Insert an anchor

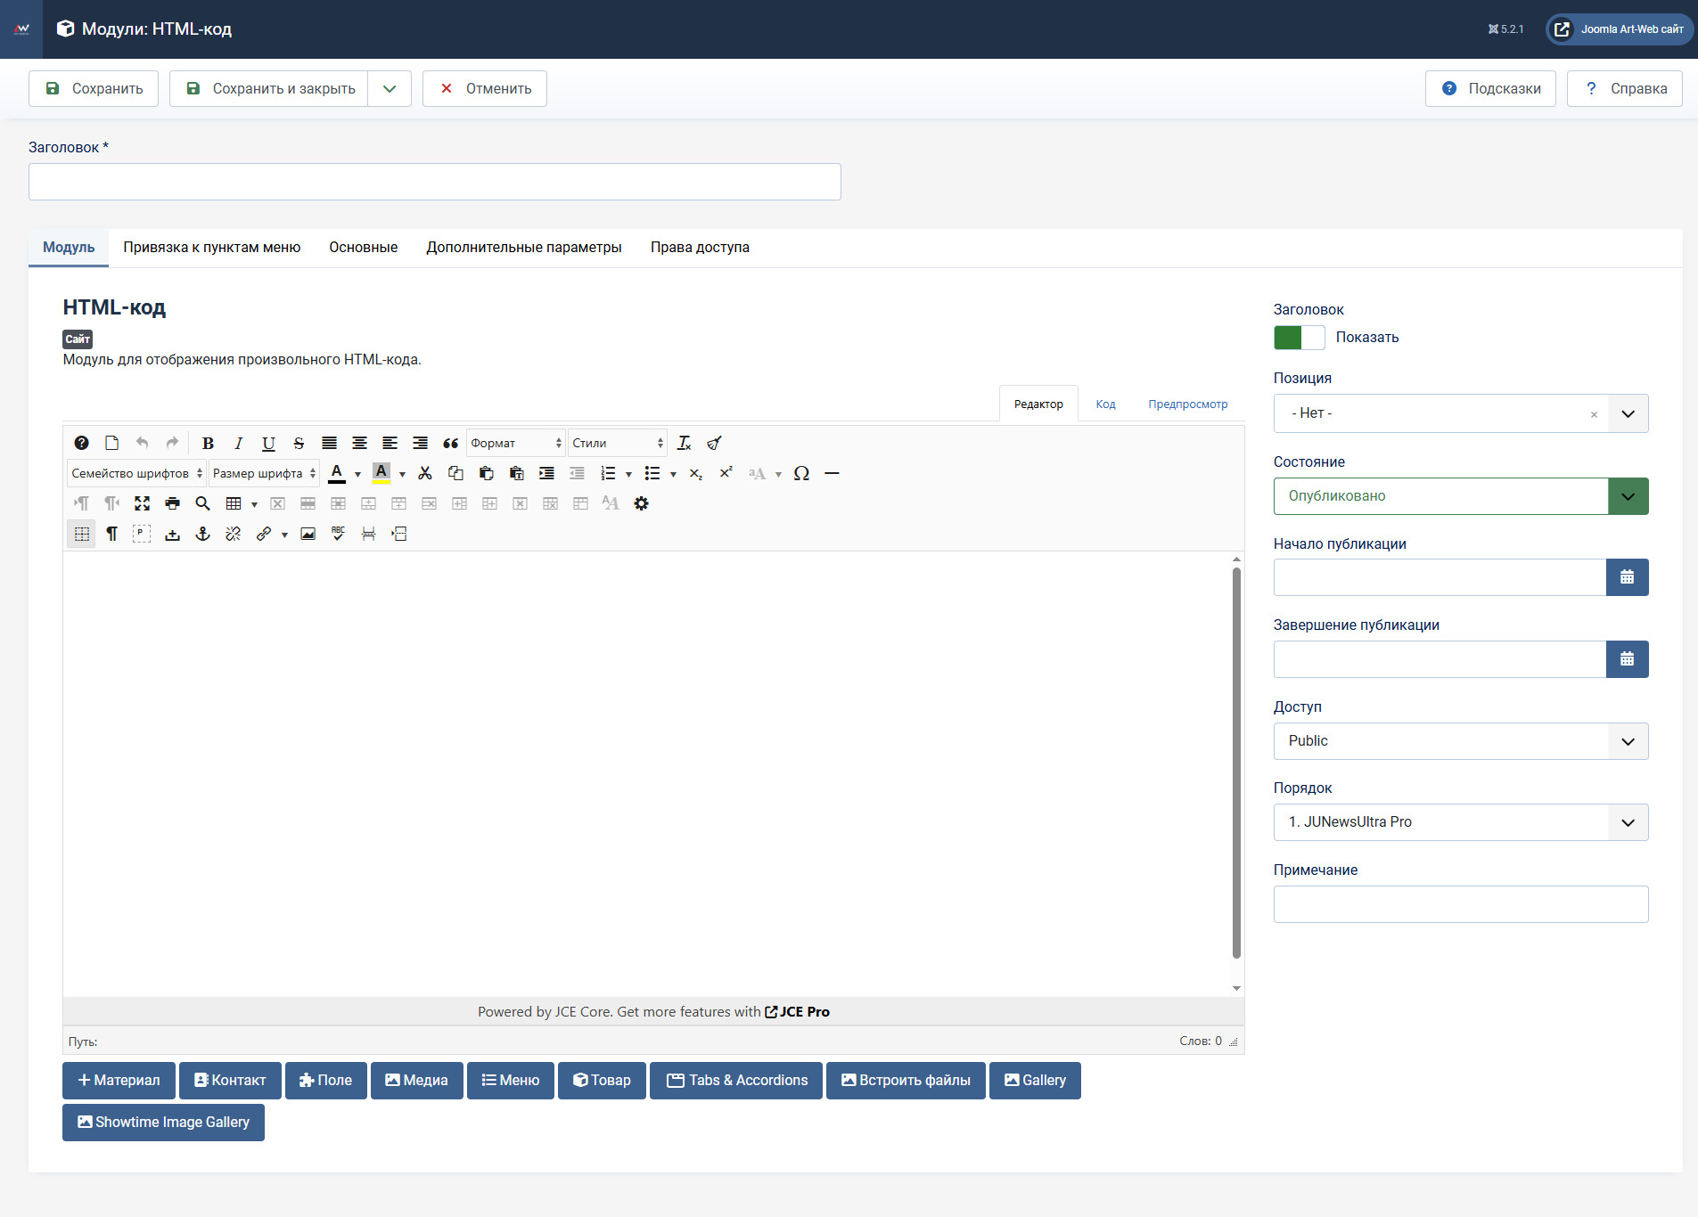click(202, 534)
